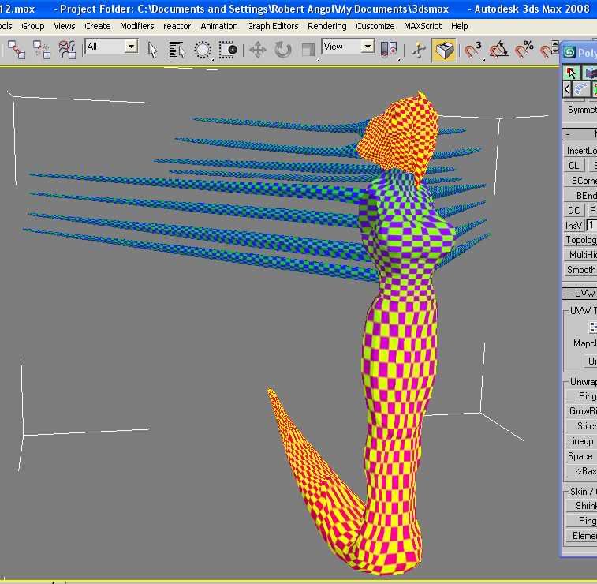
Task: Open the Graph Editors menu
Action: coord(272,26)
